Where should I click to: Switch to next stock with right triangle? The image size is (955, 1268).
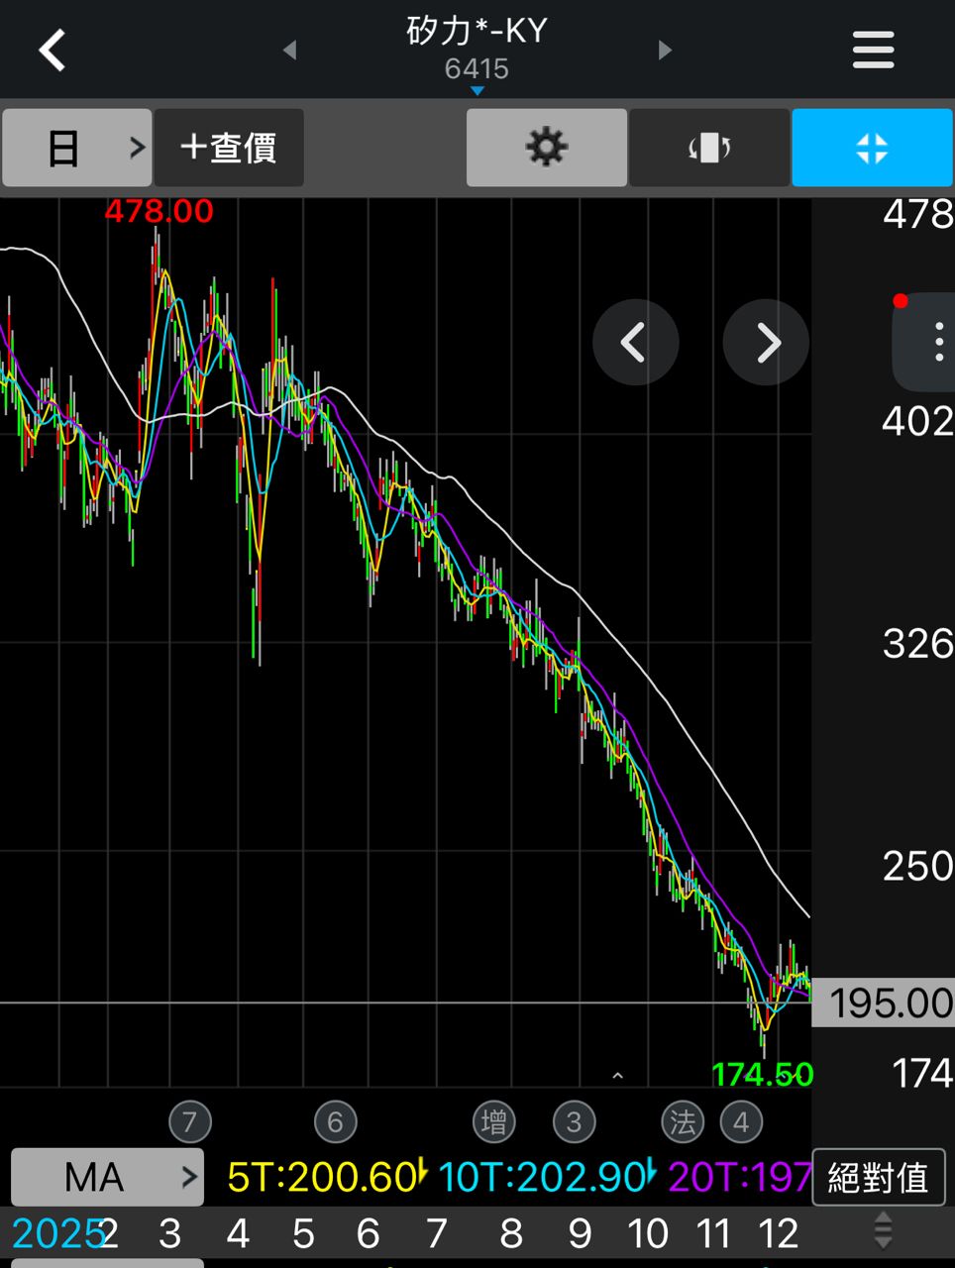(x=665, y=50)
